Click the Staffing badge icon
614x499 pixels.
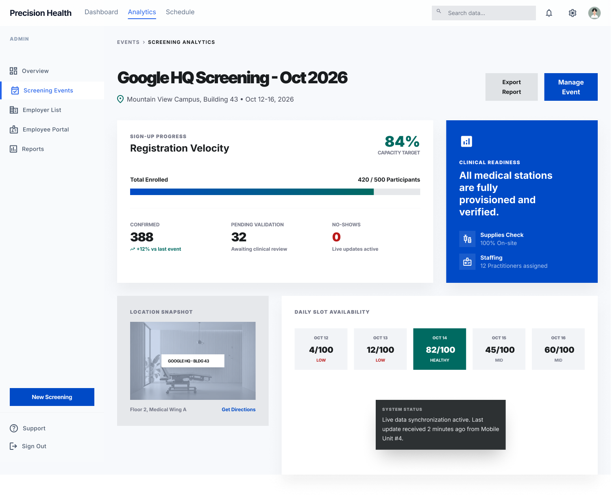(467, 262)
